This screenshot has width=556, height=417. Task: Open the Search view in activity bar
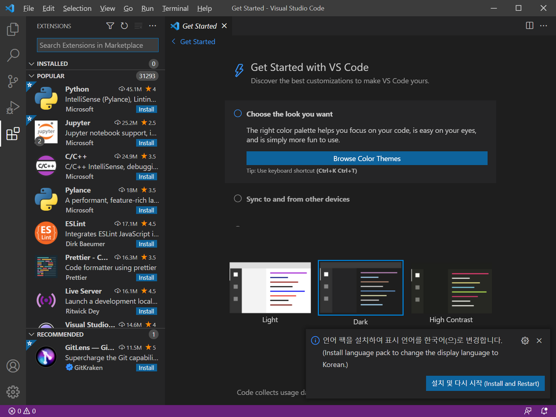13,55
